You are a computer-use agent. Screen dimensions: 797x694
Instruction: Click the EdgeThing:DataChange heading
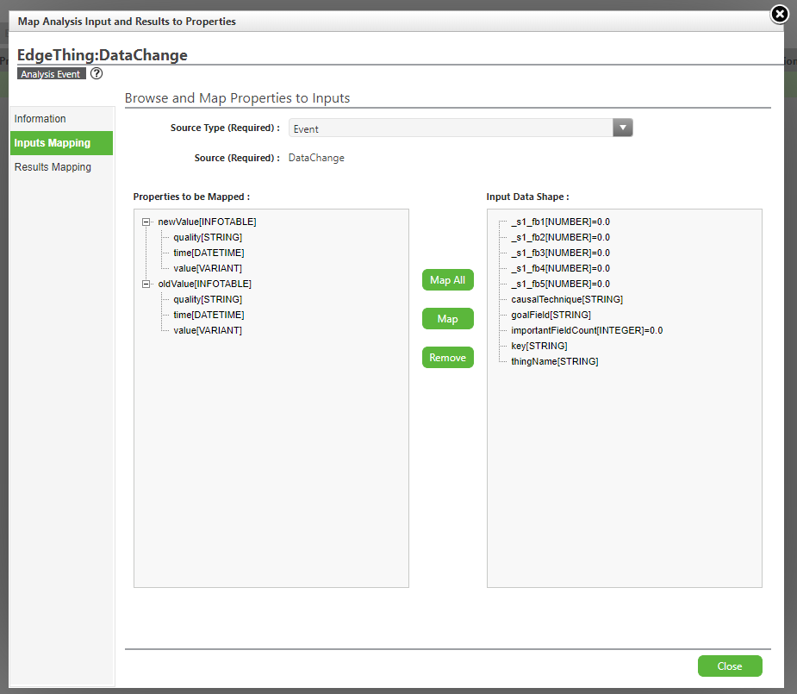click(103, 54)
